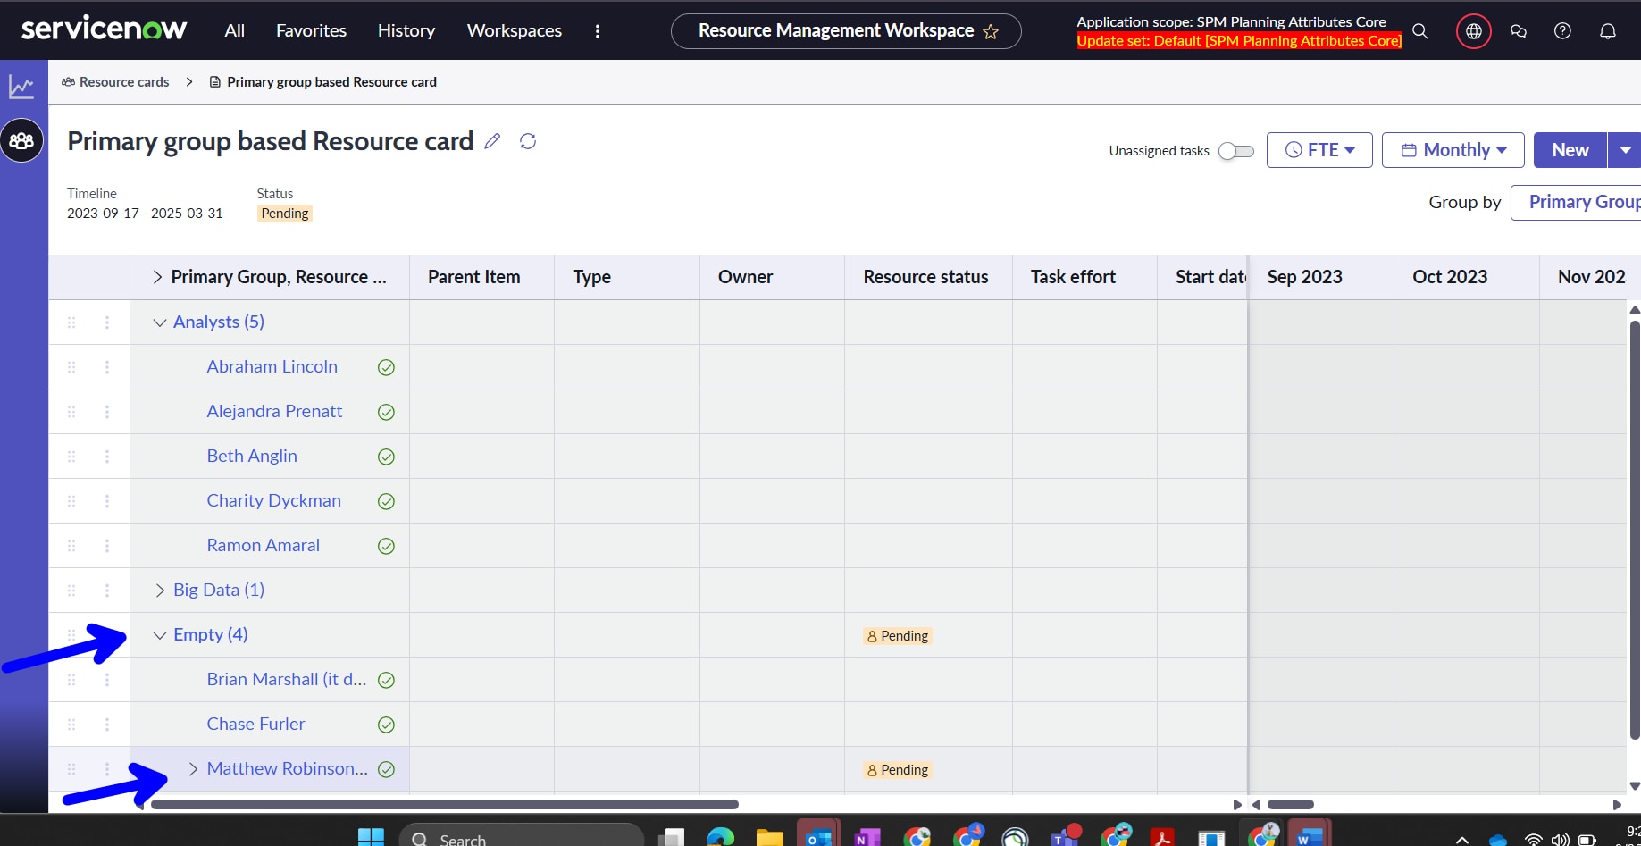The image size is (1641, 846).
Task: Open the Monthly view dropdown
Action: coord(1453,150)
